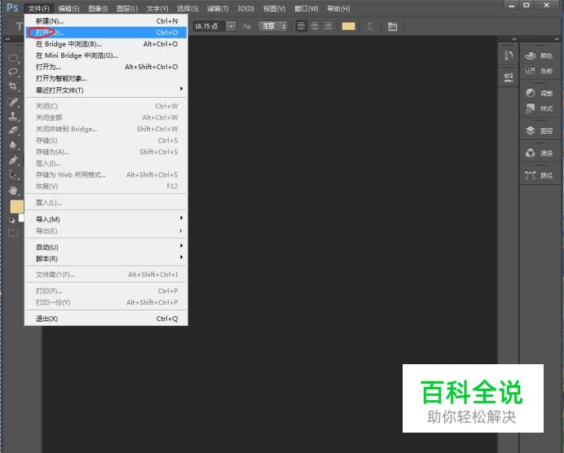Viewport: 564px width, 453px height.
Task: Choose 打开... with Ctrl+O shortcut
Action: (106, 33)
